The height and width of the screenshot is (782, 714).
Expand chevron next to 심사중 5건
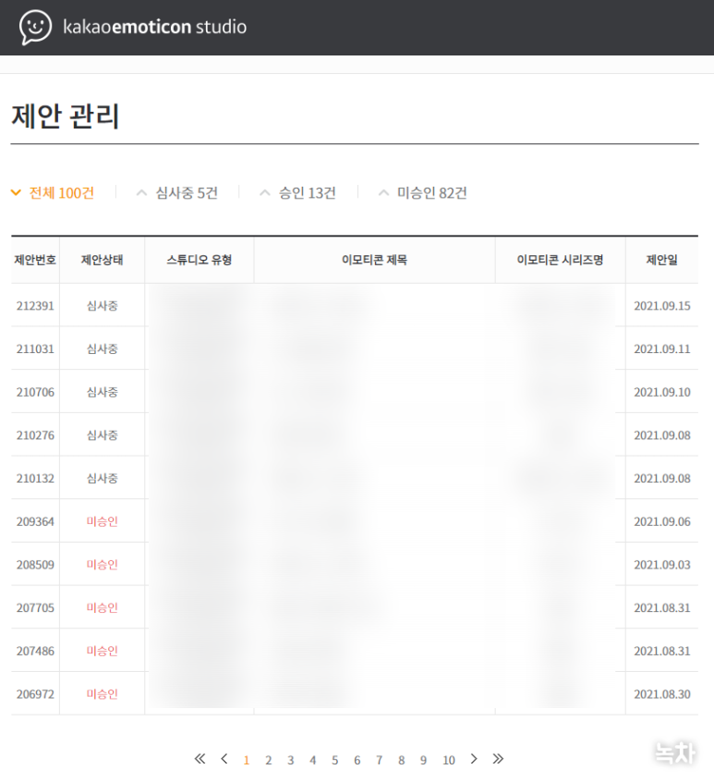pos(141,192)
